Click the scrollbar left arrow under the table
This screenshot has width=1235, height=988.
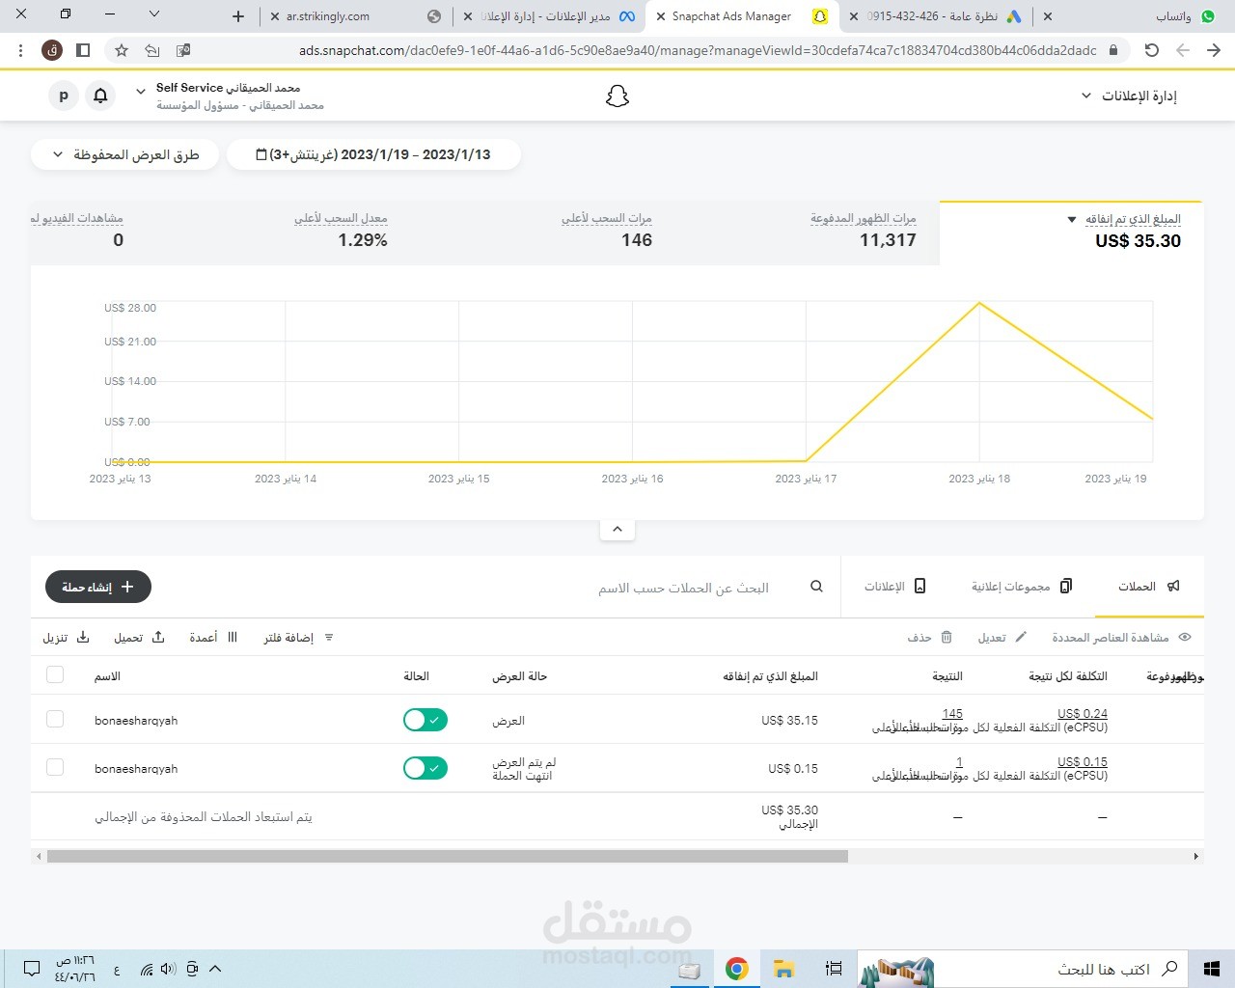pos(39,856)
